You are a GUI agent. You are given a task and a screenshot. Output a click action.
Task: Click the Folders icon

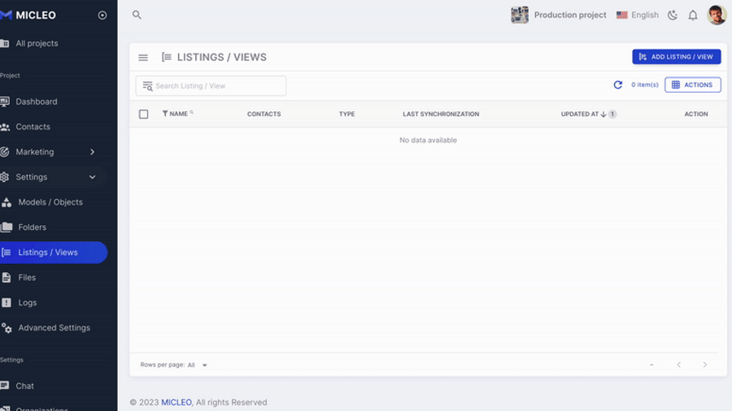point(7,227)
